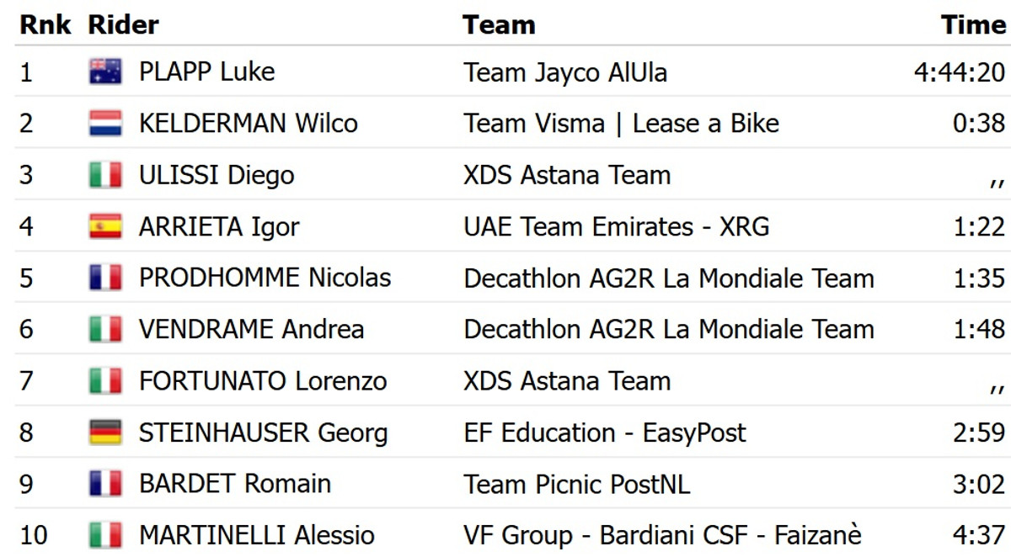
Task: Click the French flag beside Nicolas Prodhomme
Action: 105,278
